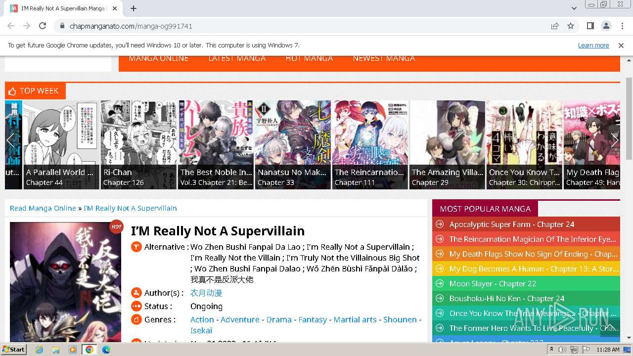Click arrow icon beside Boushoku-Hi No Ken
Screen dimensions: 633x356
(440, 298)
